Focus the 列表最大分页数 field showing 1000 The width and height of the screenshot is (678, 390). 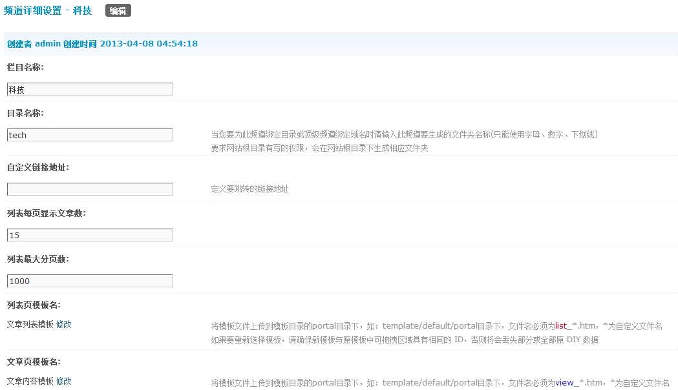pyautogui.click(x=89, y=281)
